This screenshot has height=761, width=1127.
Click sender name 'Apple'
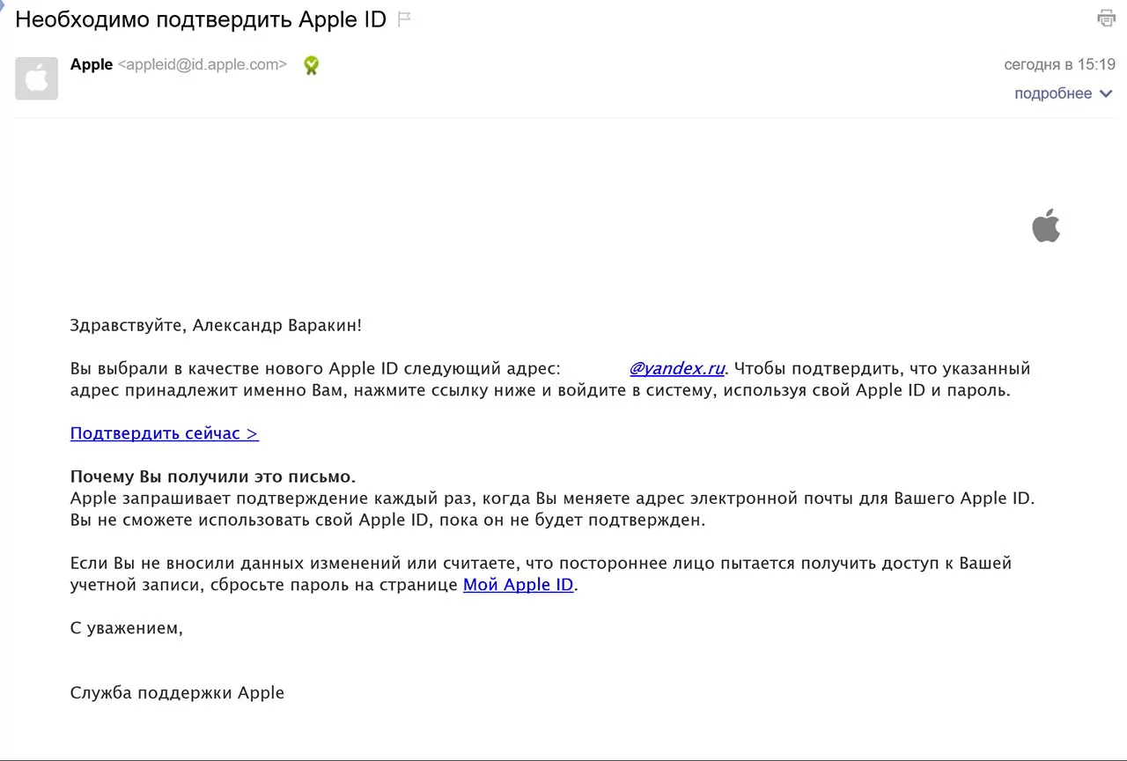92,64
